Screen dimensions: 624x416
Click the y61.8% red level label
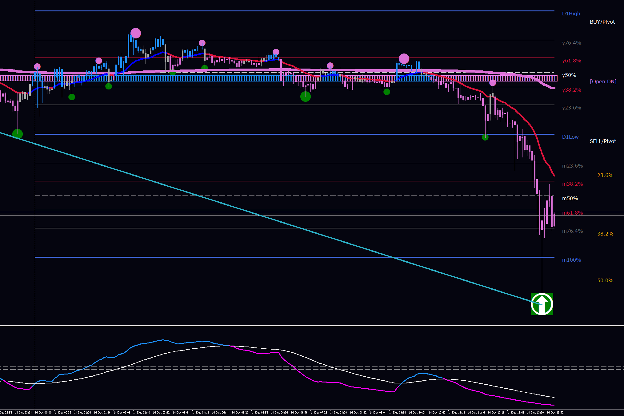pos(571,61)
